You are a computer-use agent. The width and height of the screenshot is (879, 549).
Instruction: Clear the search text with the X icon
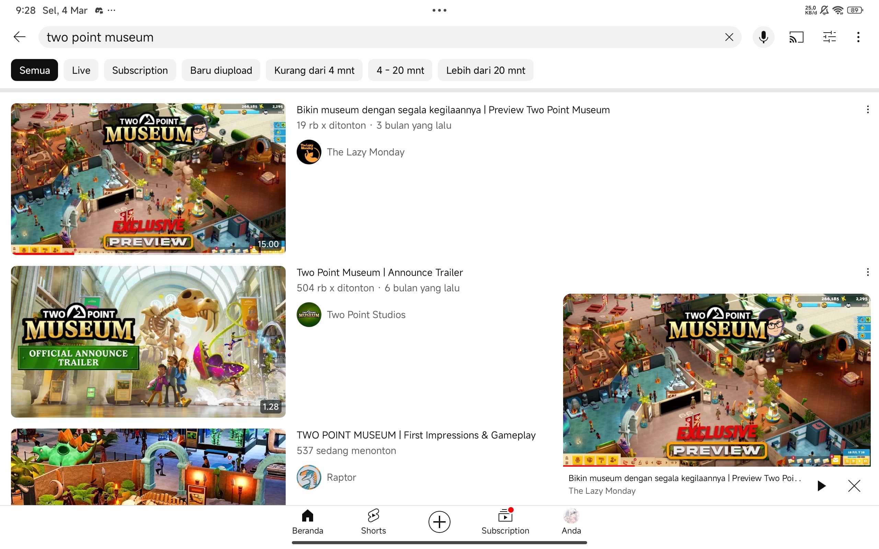coord(729,37)
